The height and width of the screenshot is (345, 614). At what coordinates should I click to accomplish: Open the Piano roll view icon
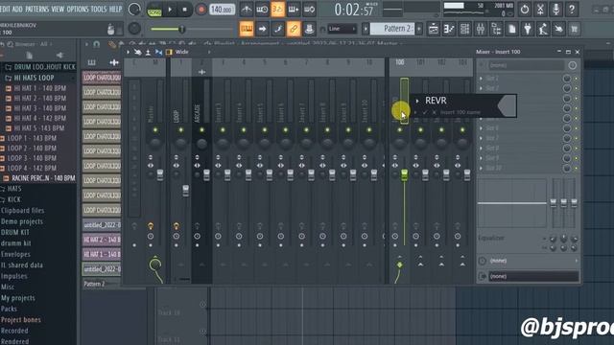pos(449,29)
